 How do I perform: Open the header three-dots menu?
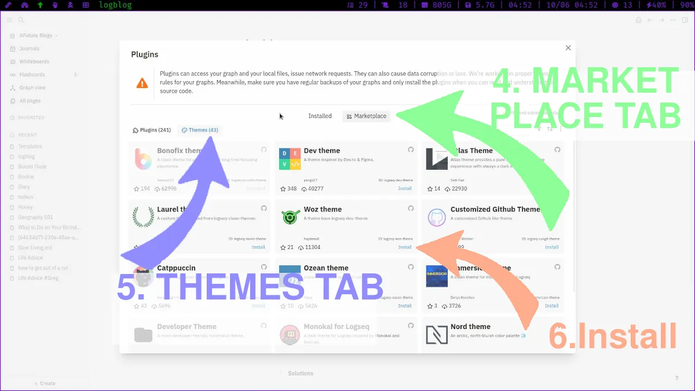[673, 20]
